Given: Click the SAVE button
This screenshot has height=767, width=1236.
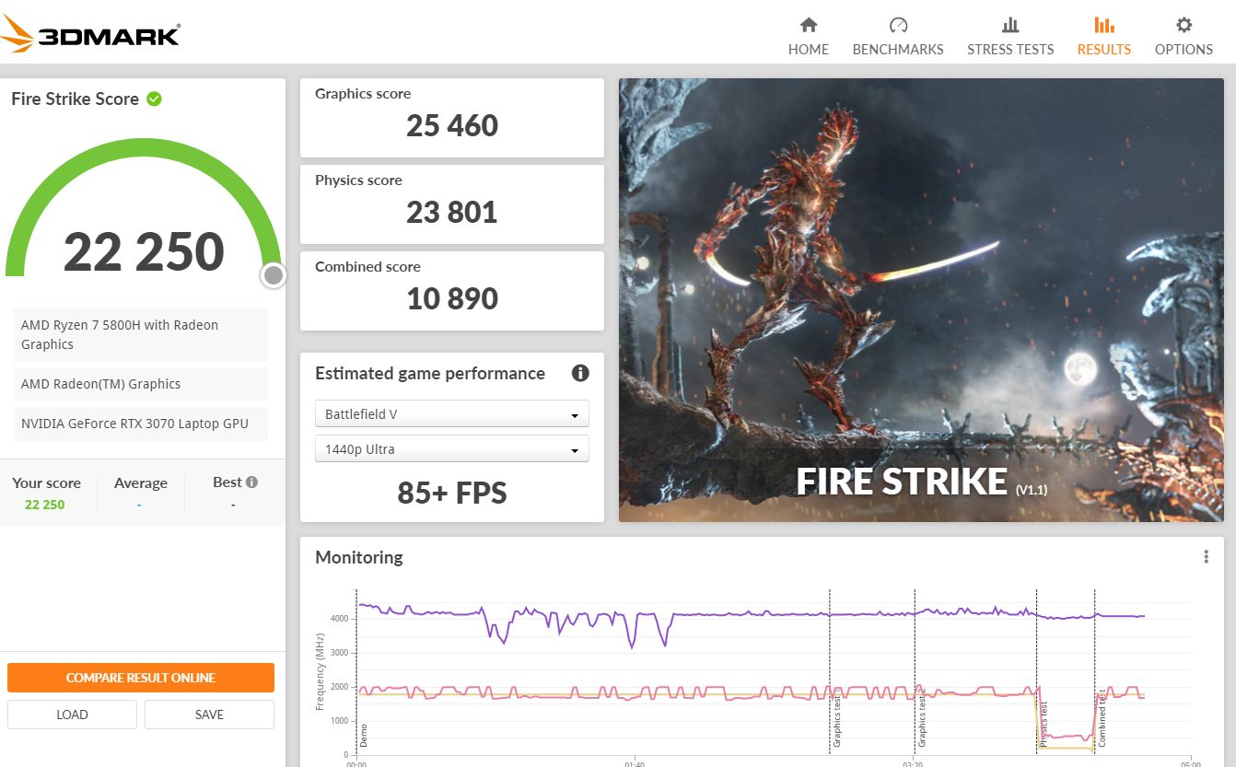Looking at the screenshot, I should click(209, 715).
